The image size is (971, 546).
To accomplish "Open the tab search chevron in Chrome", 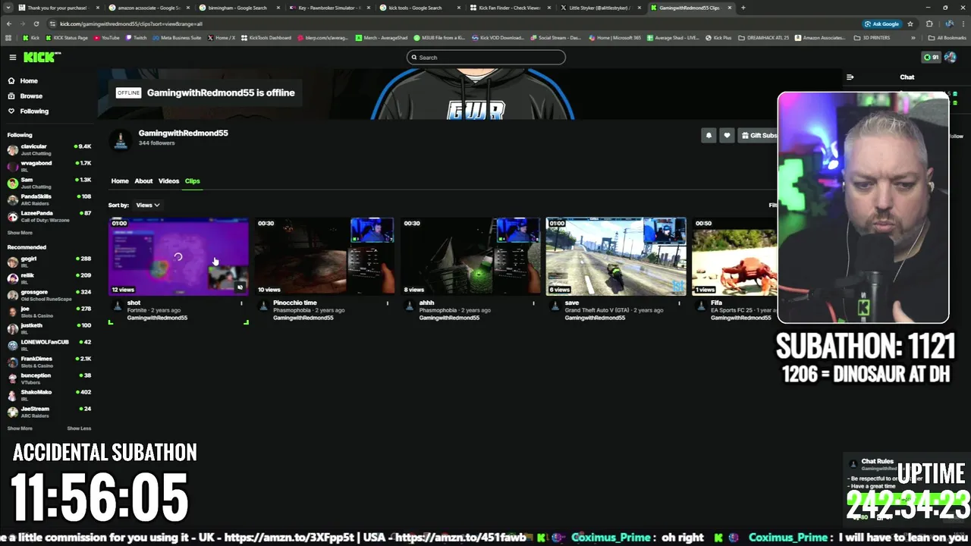I will 8,8.
